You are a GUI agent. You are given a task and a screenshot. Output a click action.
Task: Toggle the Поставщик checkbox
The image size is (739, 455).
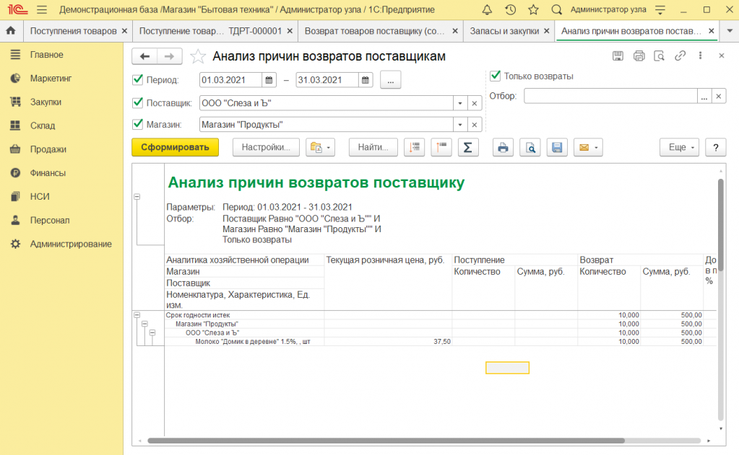tap(138, 103)
